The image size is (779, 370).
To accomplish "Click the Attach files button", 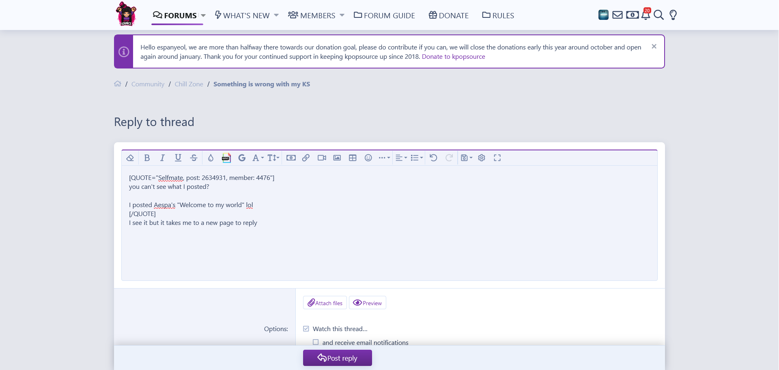I will (x=325, y=303).
